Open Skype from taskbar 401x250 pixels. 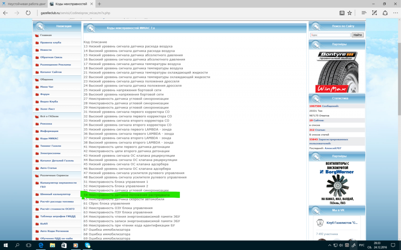pyautogui.click(x=88, y=245)
